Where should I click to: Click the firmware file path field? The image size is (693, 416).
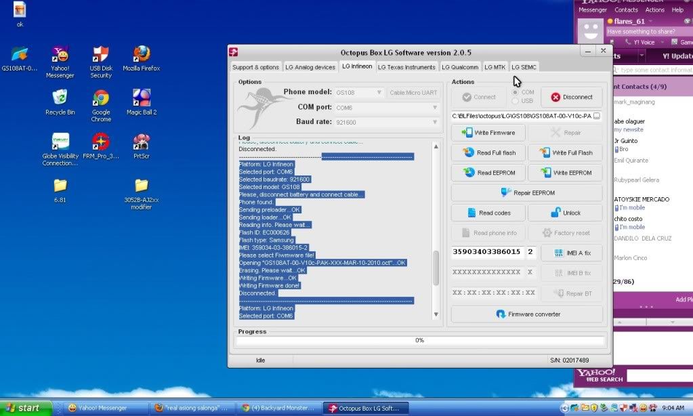click(522, 116)
